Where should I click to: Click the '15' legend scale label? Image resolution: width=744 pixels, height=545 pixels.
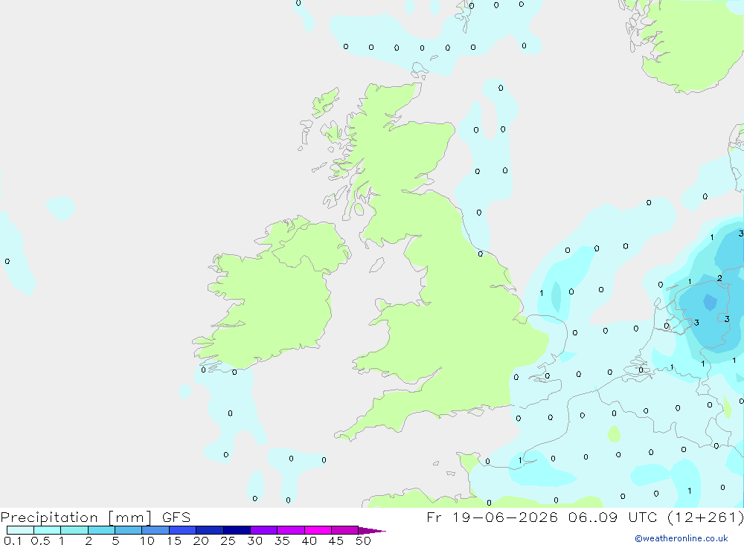pos(174,541)
